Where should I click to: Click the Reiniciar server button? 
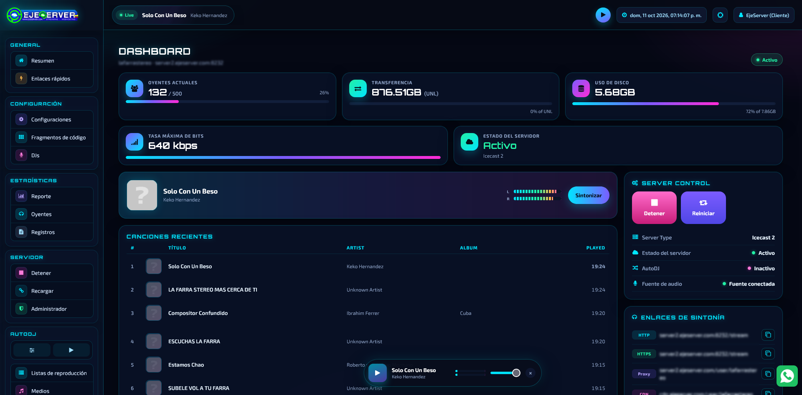pyautogui.click(x=703, y=208)
